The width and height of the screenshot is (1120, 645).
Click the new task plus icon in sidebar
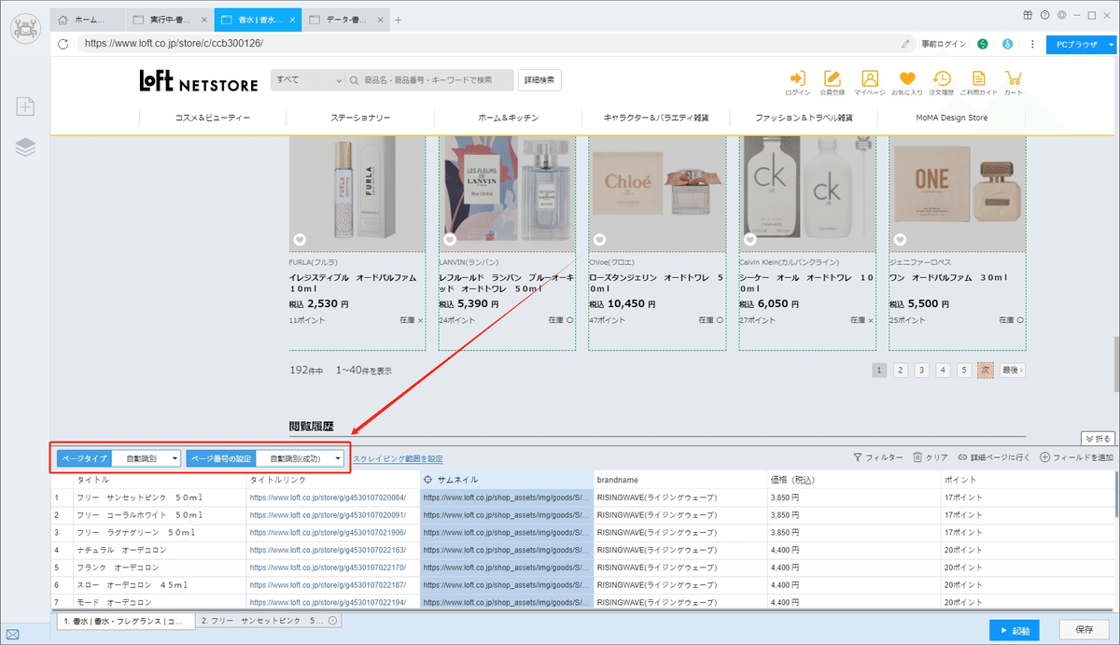[25, 106]
